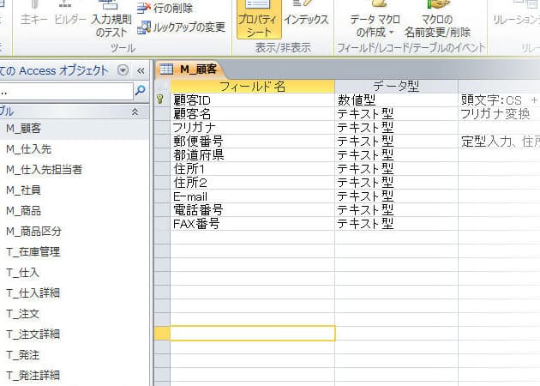Click description フリガナ変換 for 顧客名
Viewport: 540px width, 386px height.
point(500,114)
